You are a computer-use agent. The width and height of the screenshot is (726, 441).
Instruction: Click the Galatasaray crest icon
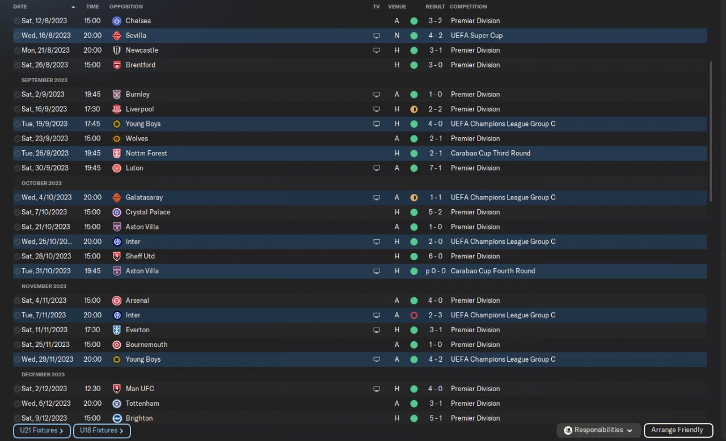click(x=117, y=198)
